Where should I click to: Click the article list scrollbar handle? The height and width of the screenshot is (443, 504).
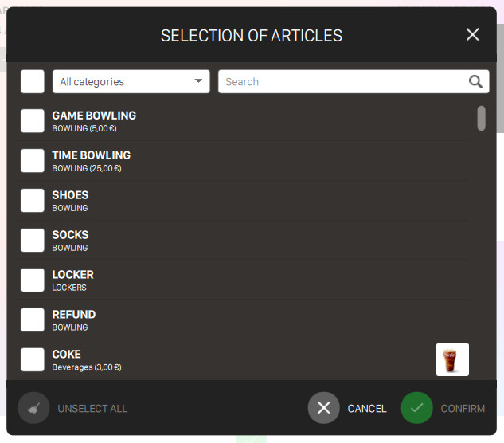[x=481, y=118]
